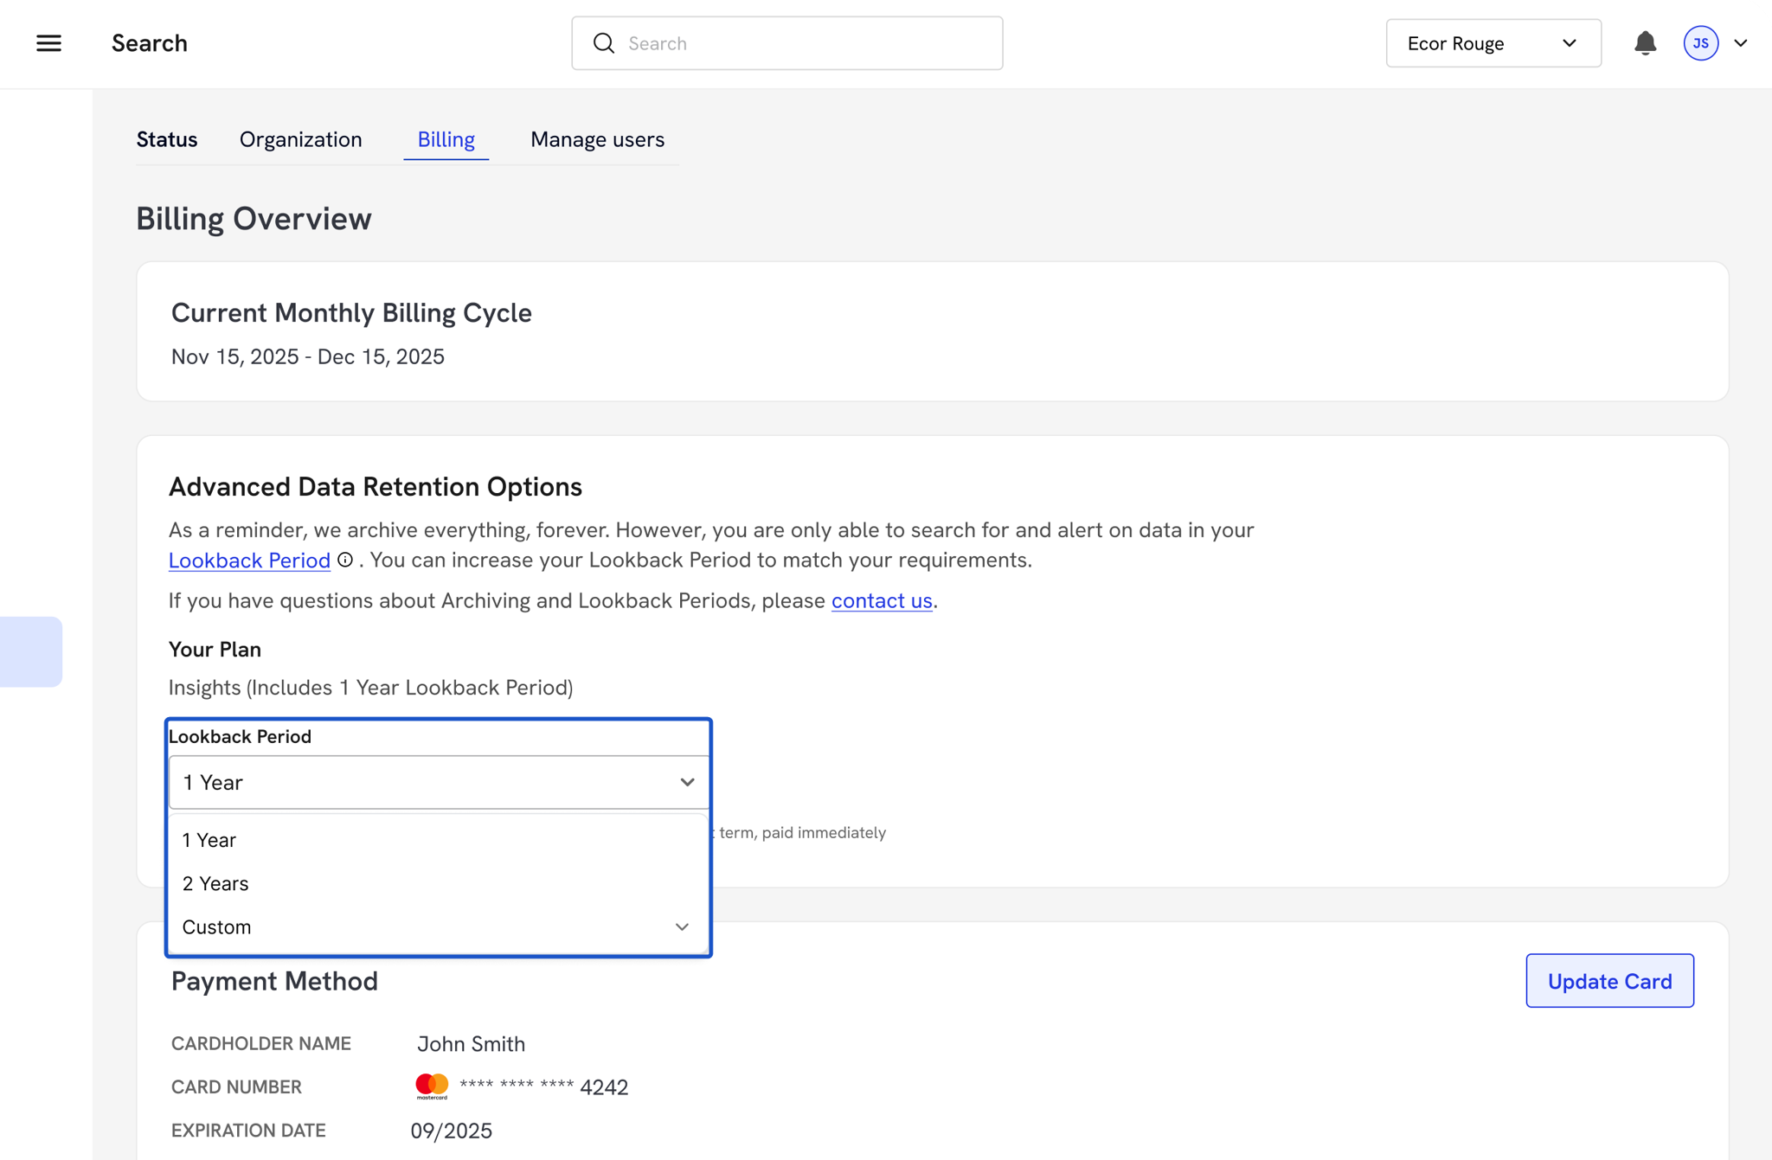Click the notifications bell icon
1772x1160 pixels.
[1645, 43]
